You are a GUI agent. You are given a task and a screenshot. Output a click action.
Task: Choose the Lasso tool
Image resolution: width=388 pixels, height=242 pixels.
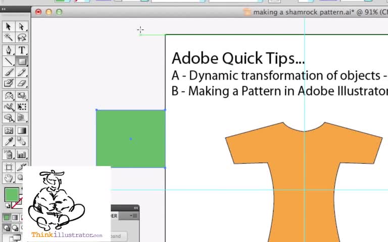pos(22,37)
